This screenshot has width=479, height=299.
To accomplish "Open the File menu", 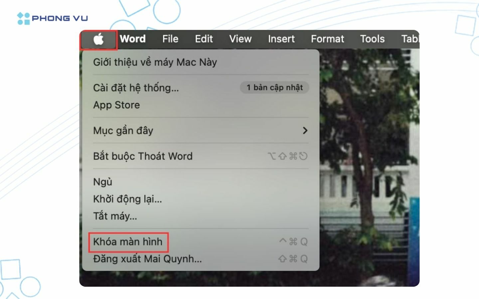I will 170,39.
